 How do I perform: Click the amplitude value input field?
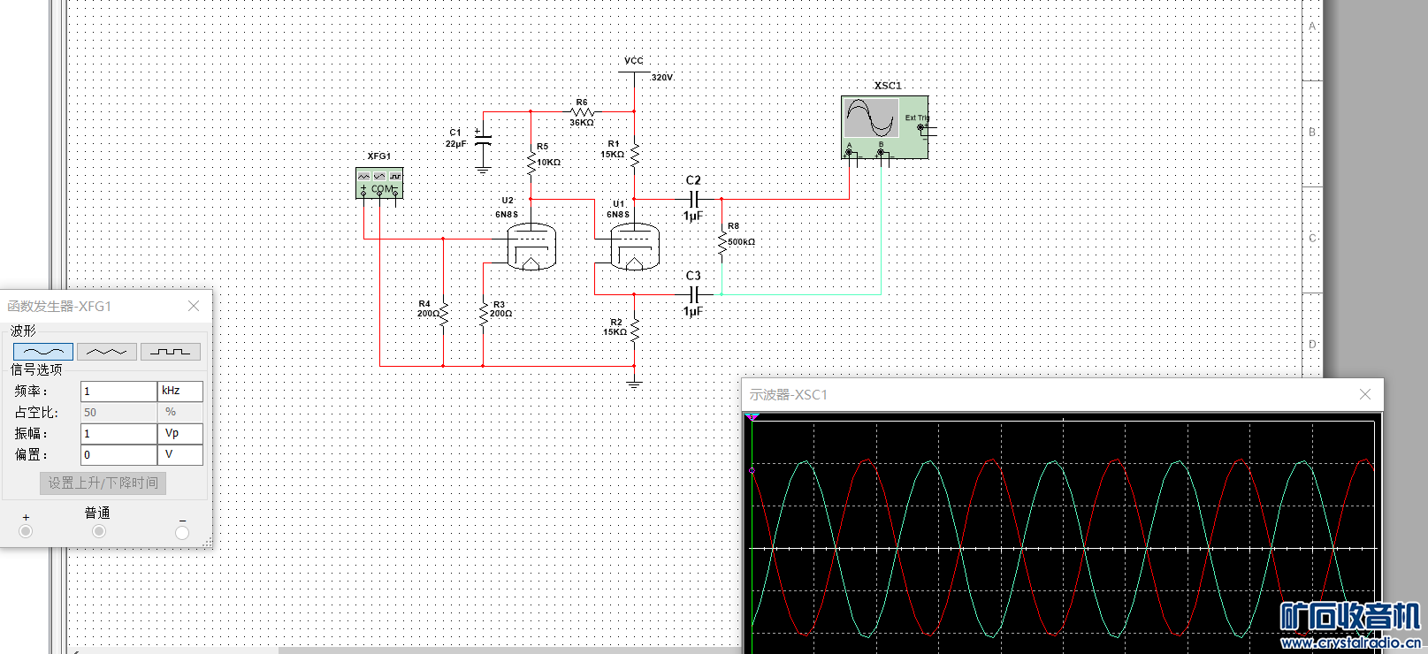[x=118, y=433]
